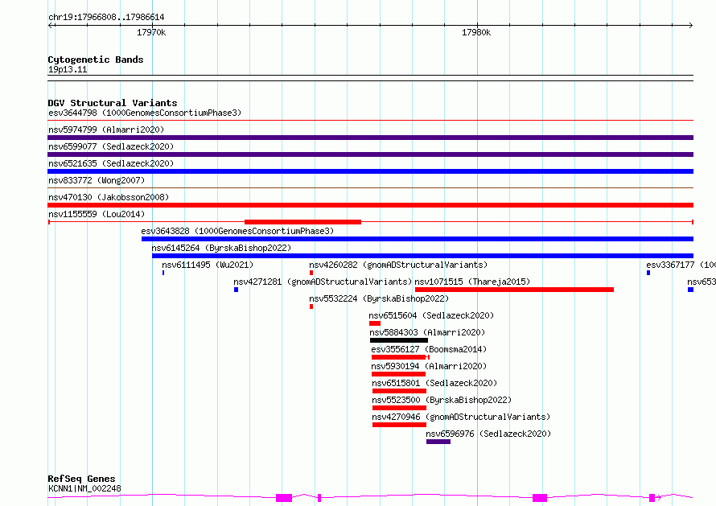Click the red marker under nsv5532224
The width and height of the screenshot is (716, 506).
(311, 306)
